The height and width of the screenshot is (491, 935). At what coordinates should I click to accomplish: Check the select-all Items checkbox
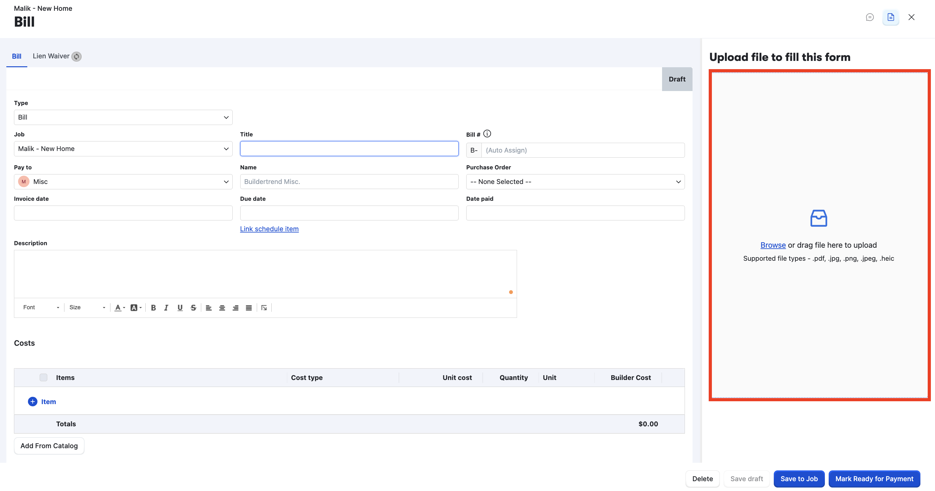coord(43,377)
